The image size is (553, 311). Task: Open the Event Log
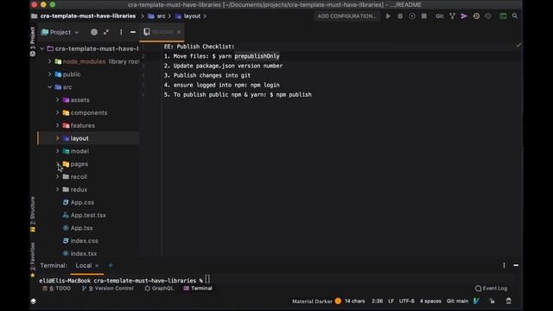[x=491, y=288]
